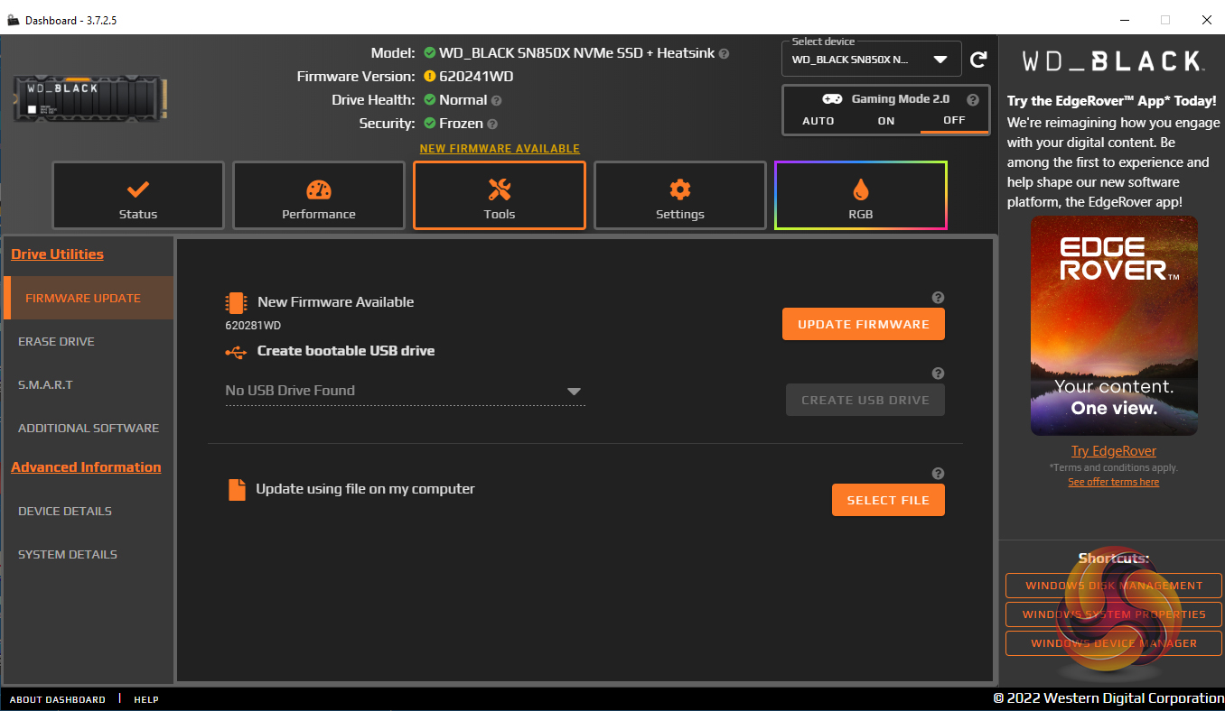The image size is (1225, 711).
Task: Click HELP in footer
Action: click(146, 699)
